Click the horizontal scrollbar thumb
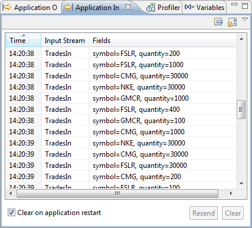 (117, 194)
